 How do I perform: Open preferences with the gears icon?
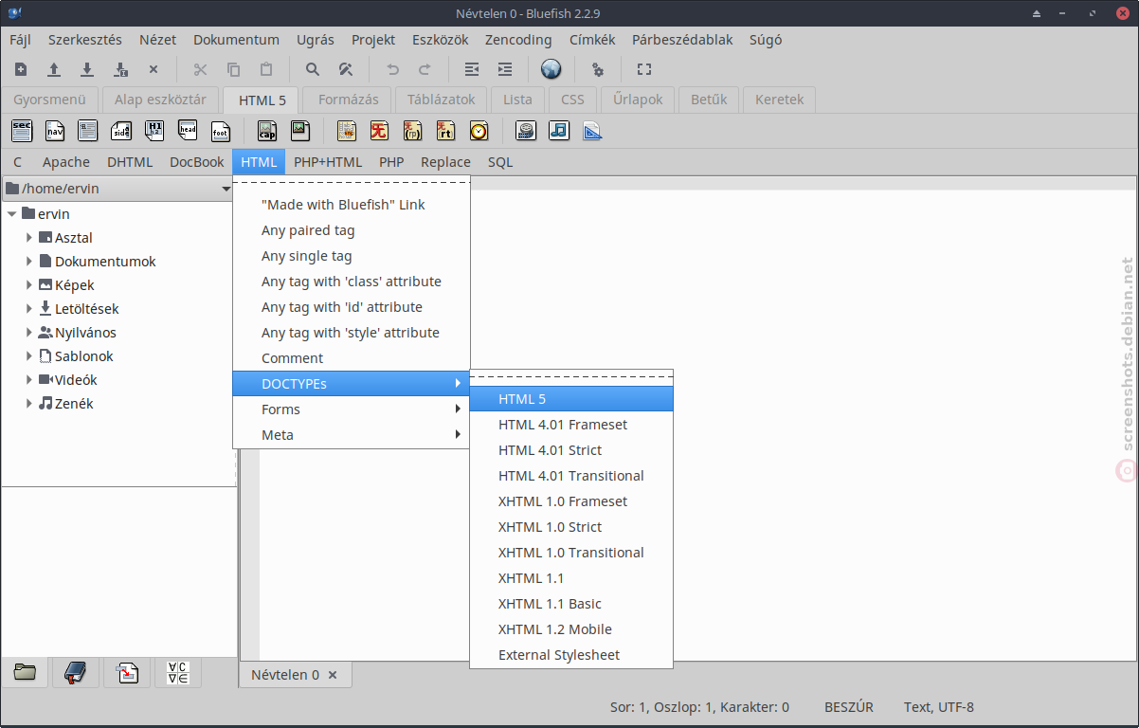(x=598, y=69)
